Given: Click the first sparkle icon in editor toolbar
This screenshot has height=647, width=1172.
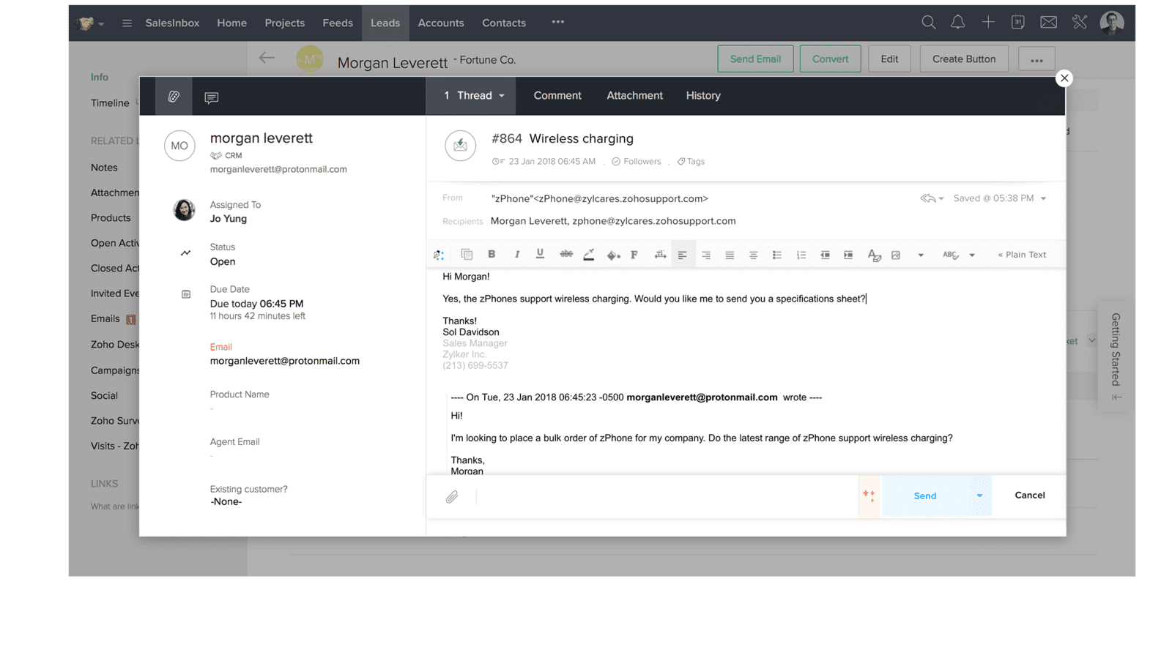Looking at the screenshot, I should point(439,255).
